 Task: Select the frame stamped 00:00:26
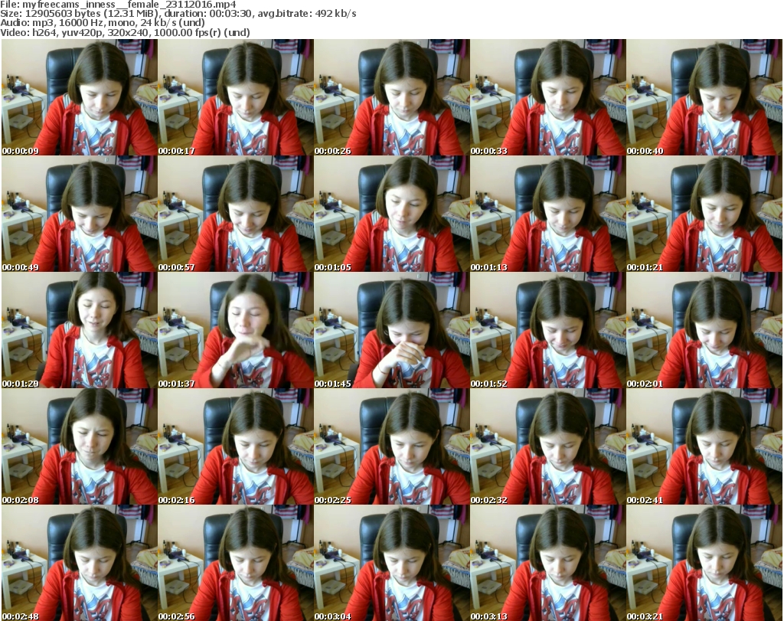(x=391, y=97)
